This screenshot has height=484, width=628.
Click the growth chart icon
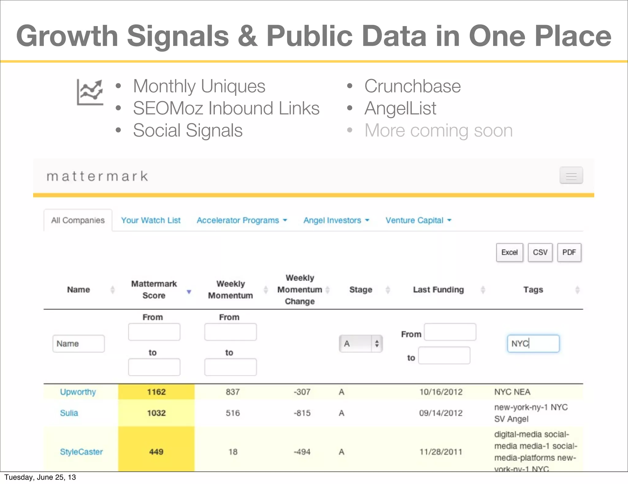[x=90, y=92]
